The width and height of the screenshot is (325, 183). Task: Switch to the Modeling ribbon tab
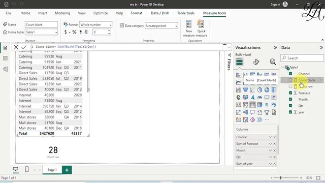point(62,13)
